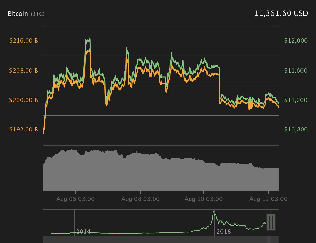Click the Aug 10 03:00 date label
The height and width of the screenshot is (243, 316).
204,199
